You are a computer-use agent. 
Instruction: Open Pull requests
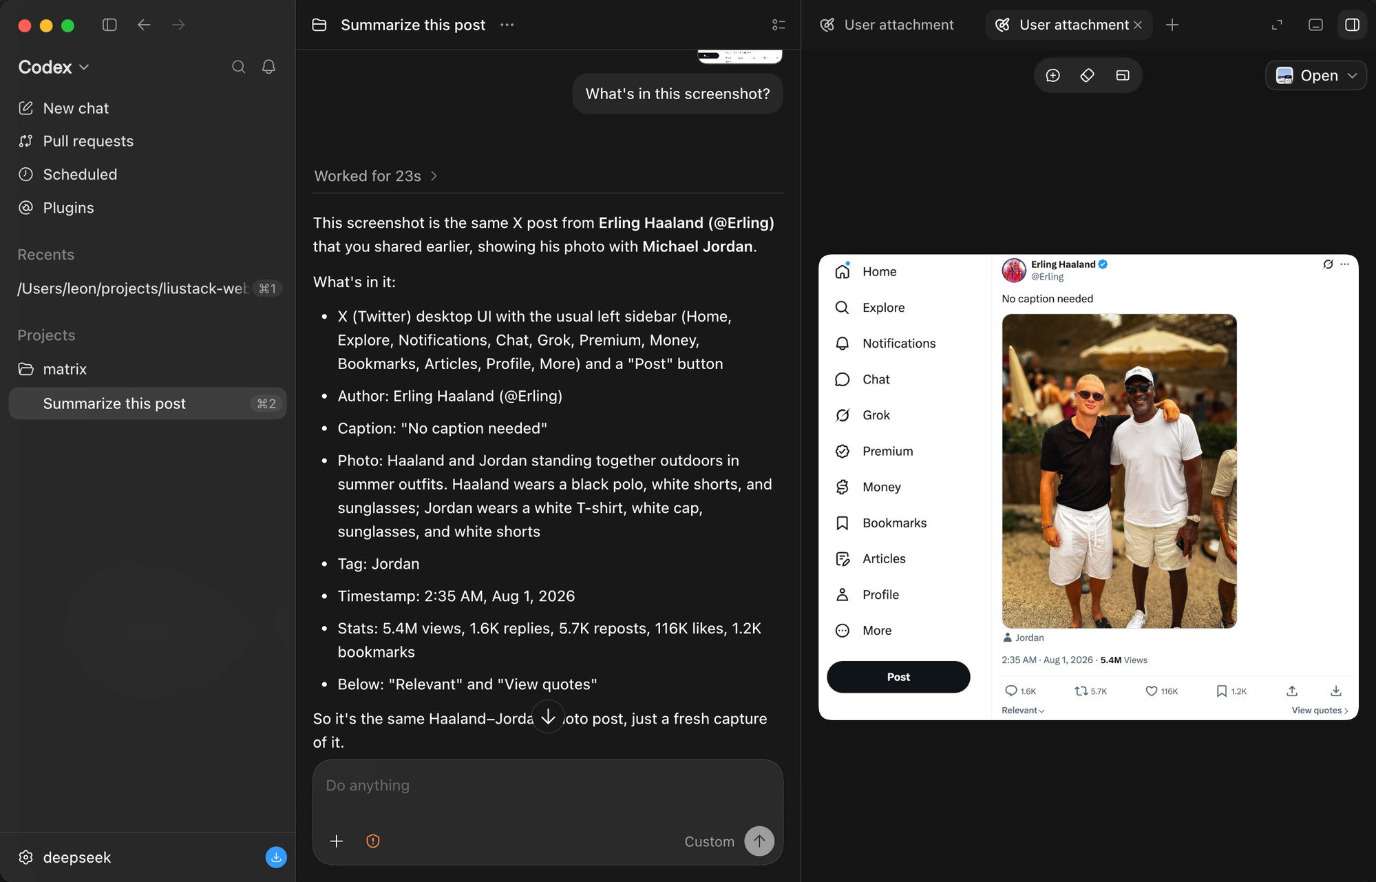click(88, 141)
